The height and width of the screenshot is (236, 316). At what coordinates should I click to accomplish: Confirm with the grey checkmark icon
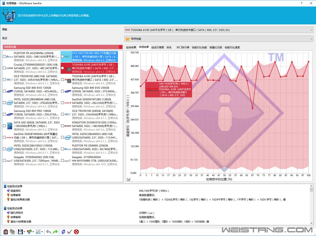click(70, 232)
